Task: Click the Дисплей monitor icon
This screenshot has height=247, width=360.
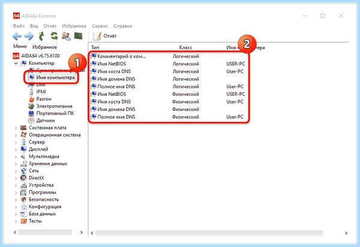Action: (23, 149)
